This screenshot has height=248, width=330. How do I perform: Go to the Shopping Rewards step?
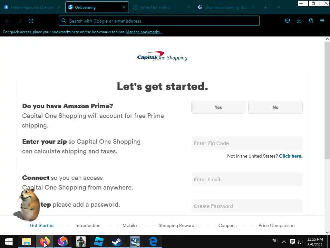point(178,225)
